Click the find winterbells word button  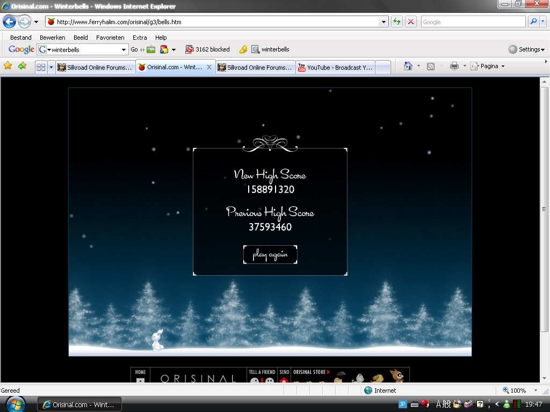click(271, 49)
